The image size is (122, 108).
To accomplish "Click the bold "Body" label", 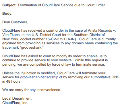I will click(7, 14).
